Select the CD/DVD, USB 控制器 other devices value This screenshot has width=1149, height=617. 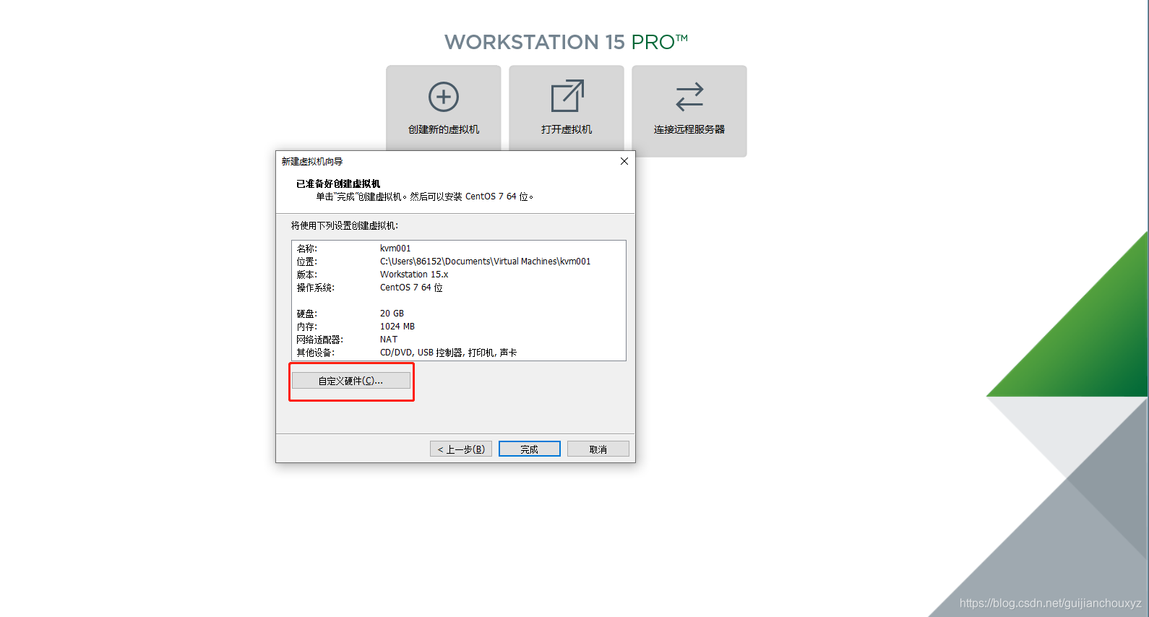[448, 353]
